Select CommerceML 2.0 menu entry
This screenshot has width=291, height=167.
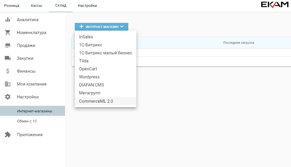[x=105, y=101]
